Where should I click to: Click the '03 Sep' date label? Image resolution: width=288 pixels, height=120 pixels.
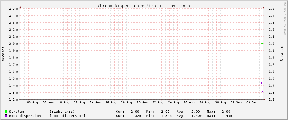(x=252, y=102)
